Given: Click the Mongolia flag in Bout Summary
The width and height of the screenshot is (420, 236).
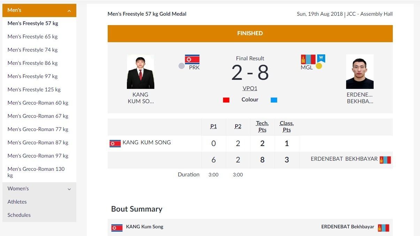Looking at the screenshot, I should coord(383,228).
